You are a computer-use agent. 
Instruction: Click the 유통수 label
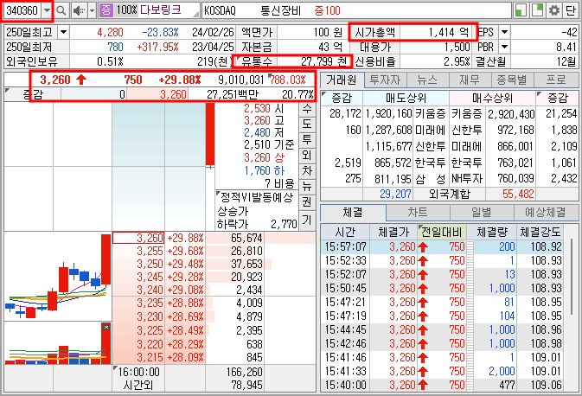(x=257, y=61)
